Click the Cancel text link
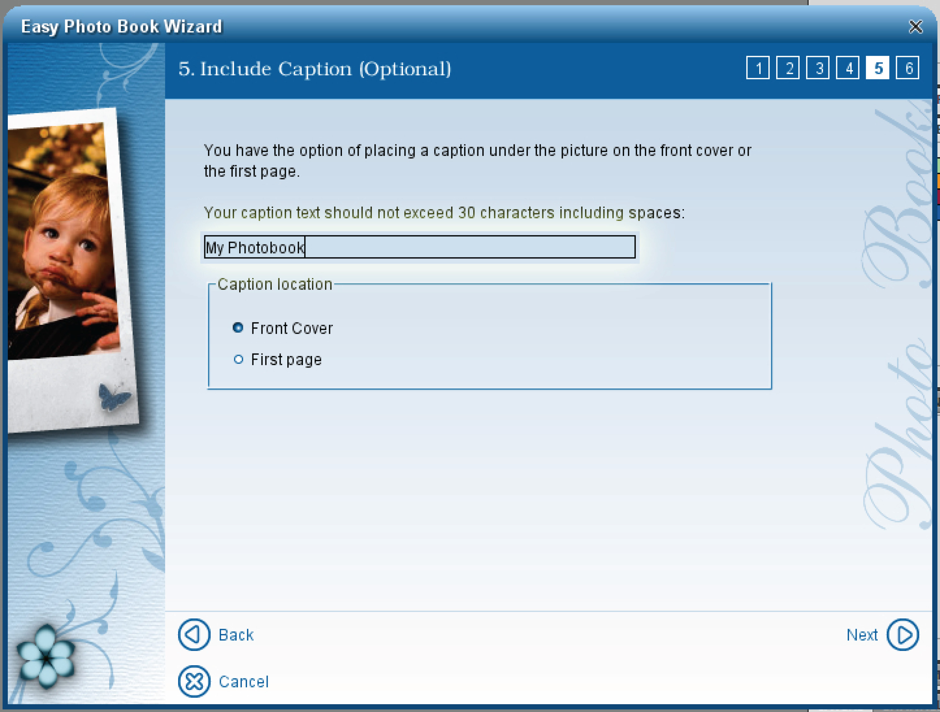Viewport: 940px width, 712px height. pos(244,682)
